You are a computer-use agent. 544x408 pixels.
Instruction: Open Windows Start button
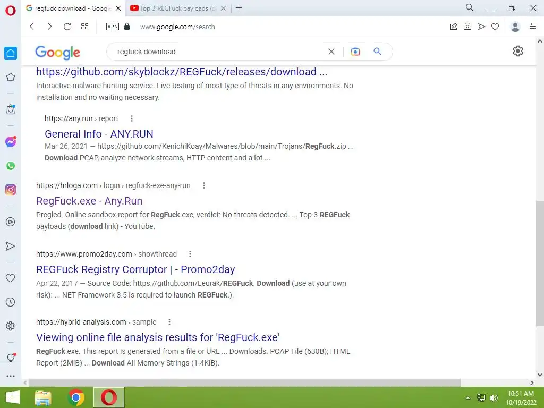click(x=13, y=397)
